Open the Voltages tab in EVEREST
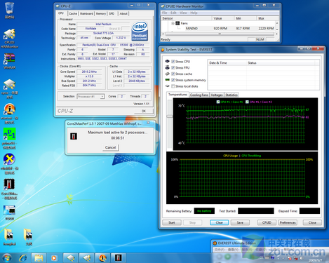 [217, 95]
